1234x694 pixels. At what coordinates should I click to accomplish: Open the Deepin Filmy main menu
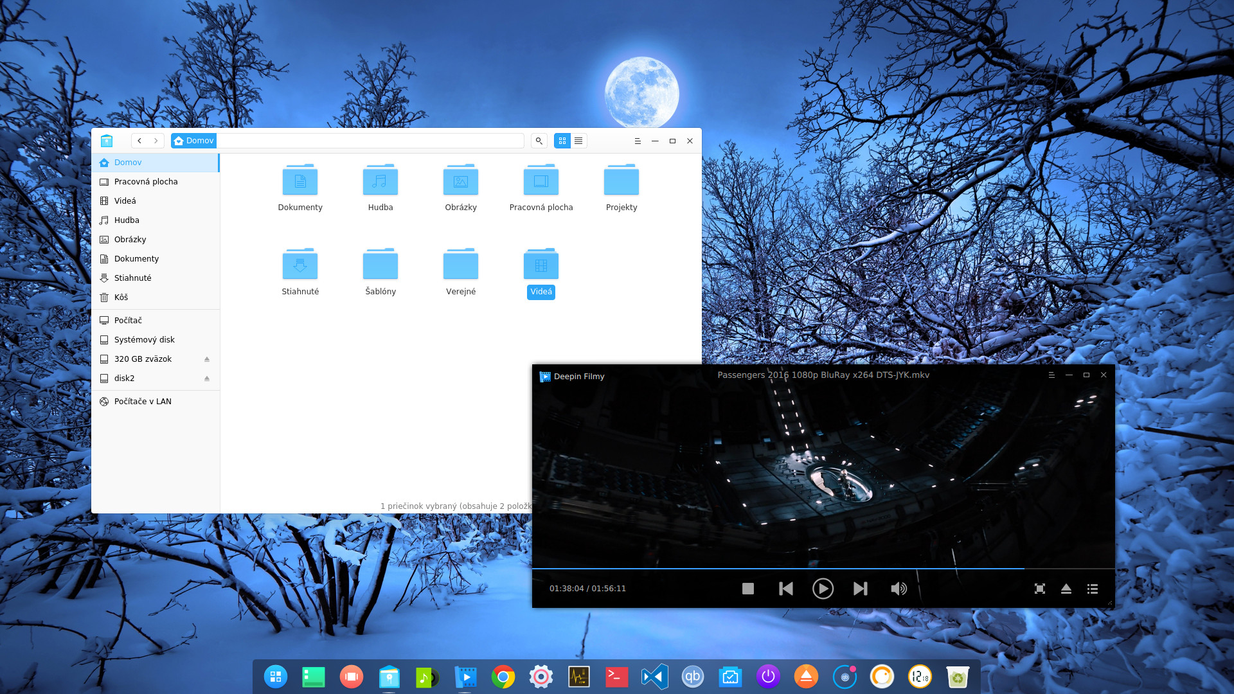pyautogui.click(x=1051, y=375)
